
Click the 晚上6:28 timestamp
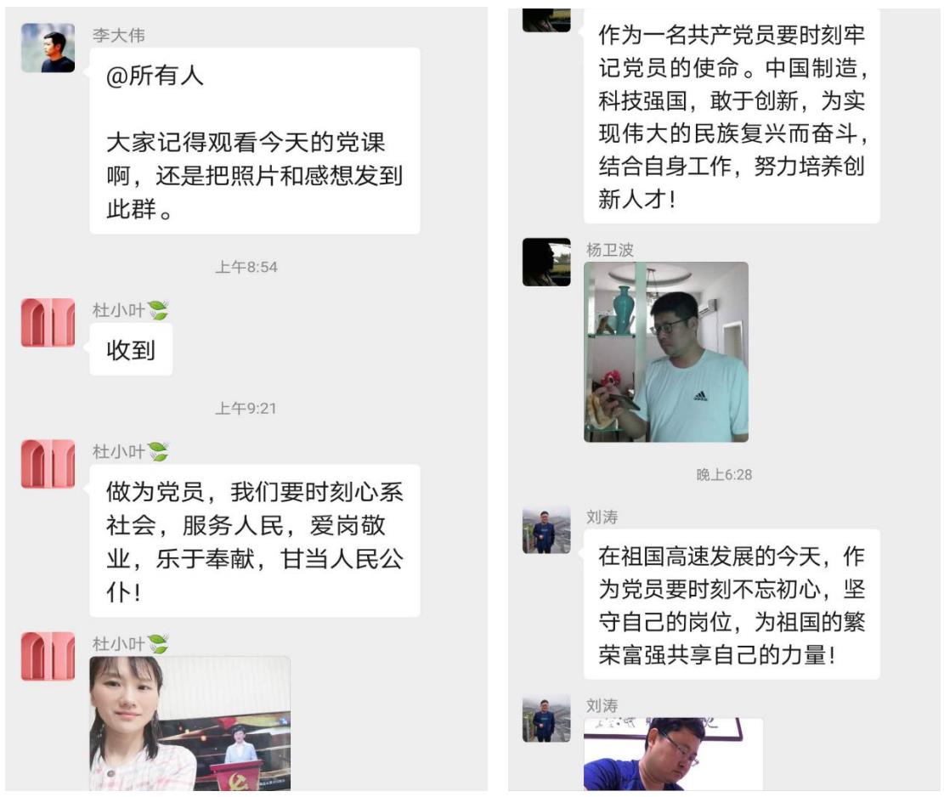click(x=724, y=475)
